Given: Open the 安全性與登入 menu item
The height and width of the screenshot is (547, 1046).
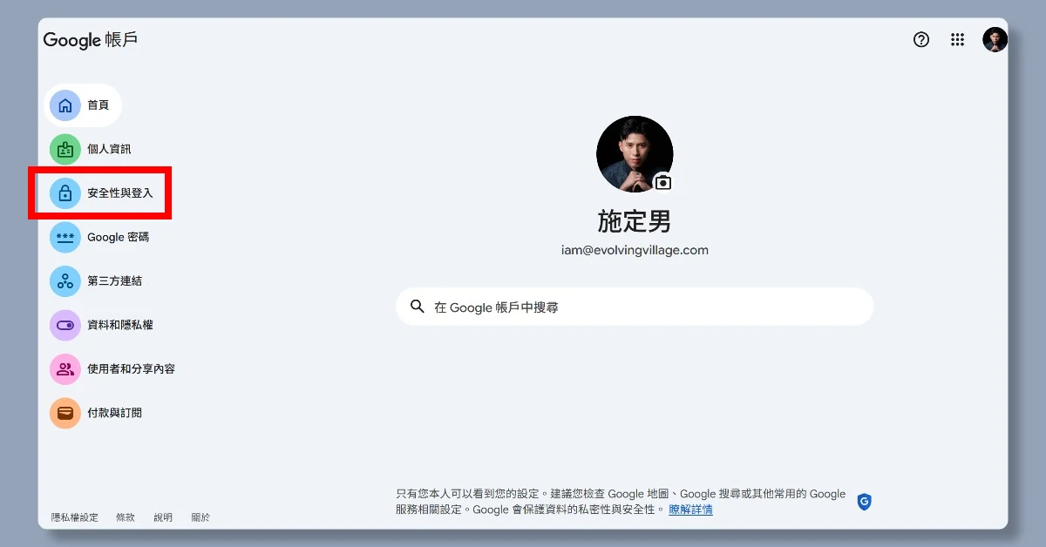Looking at the screenshot, I should pyautogui.click(x=103, y=193).
